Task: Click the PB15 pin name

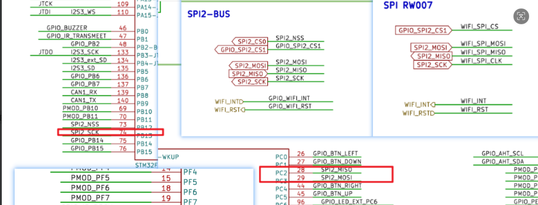Action: (144, 152)
